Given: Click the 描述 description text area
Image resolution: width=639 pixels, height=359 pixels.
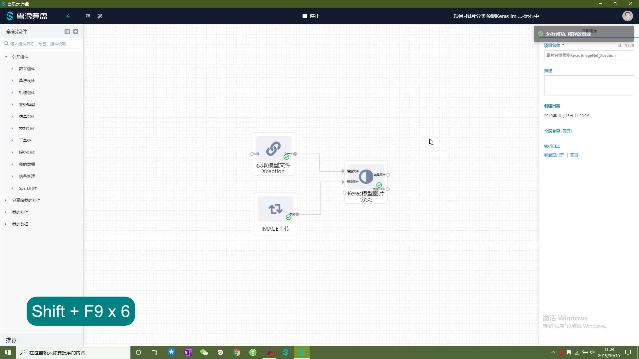Looking at the screenshot, I should click(588, 85).
